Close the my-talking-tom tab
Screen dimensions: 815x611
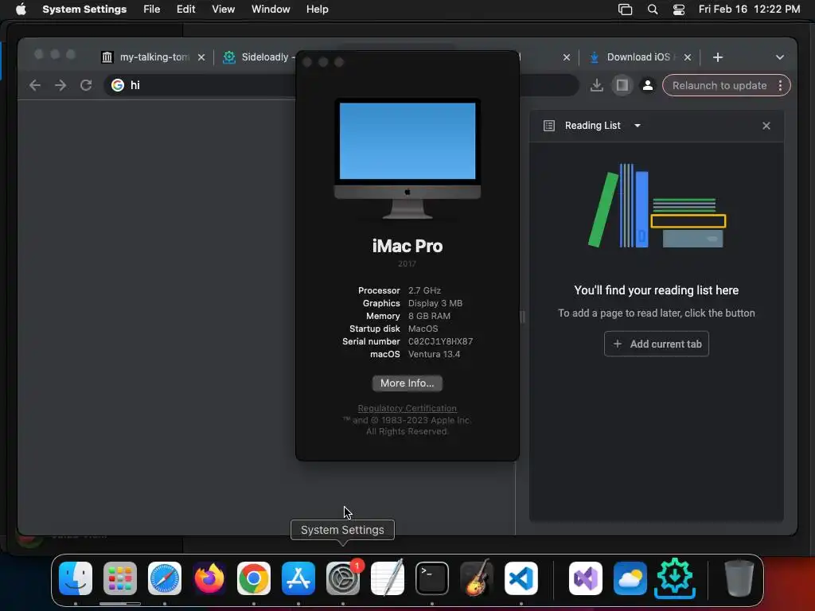(x=201, y=57)
